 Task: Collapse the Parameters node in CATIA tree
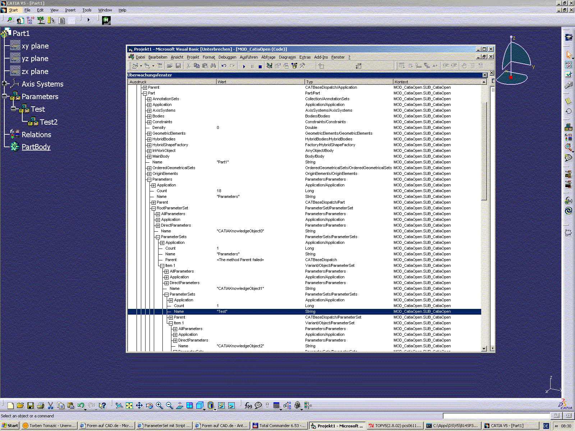click(x=4, y=96)
